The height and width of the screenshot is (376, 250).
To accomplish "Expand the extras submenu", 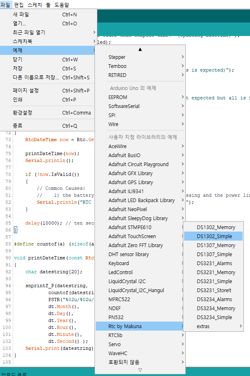I will [x=214, y=326].
